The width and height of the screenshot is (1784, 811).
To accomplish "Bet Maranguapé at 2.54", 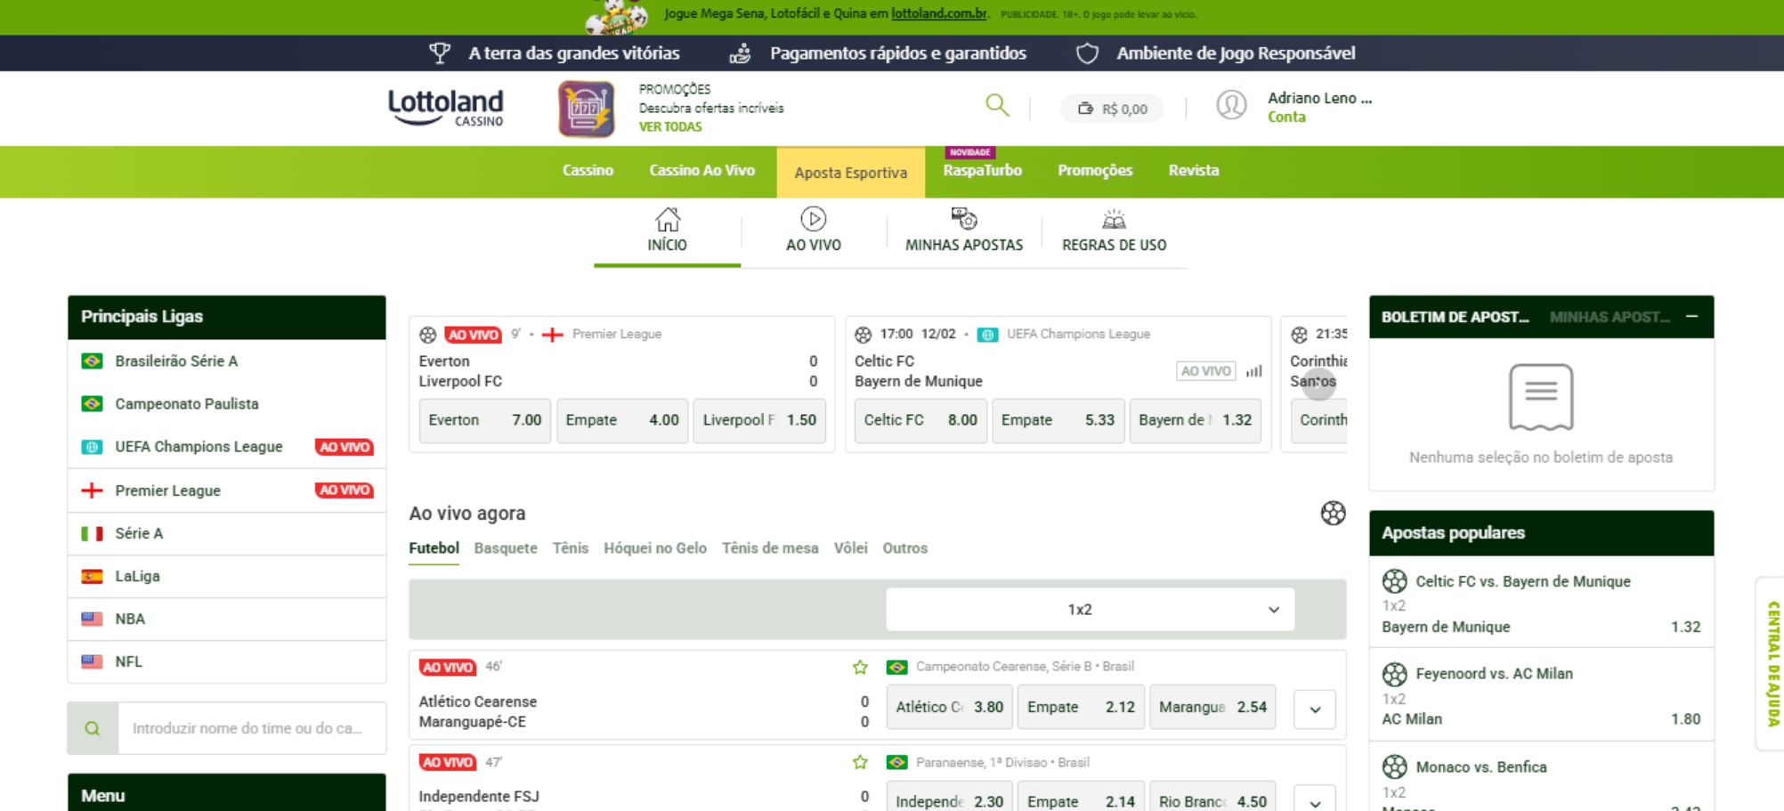I will [x=1212, y=707].
